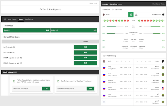
Task: Click FURIA's last green form result circle
Action: point(162,21)
